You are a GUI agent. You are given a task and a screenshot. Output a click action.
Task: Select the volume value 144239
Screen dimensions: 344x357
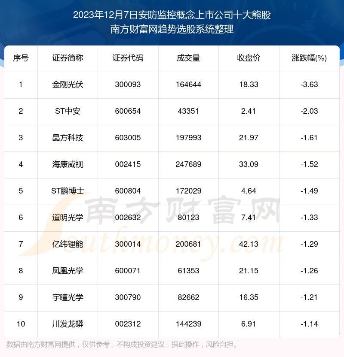click(188, 324)
